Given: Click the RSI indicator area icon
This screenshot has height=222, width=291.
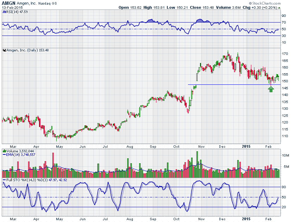Looking at the screenshot, I should [4, 12].
